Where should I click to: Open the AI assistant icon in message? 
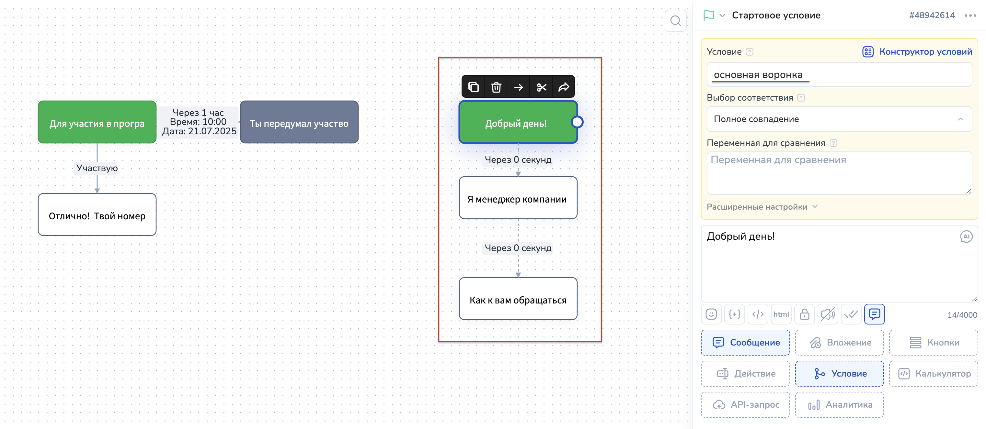(x=966, y=237)
